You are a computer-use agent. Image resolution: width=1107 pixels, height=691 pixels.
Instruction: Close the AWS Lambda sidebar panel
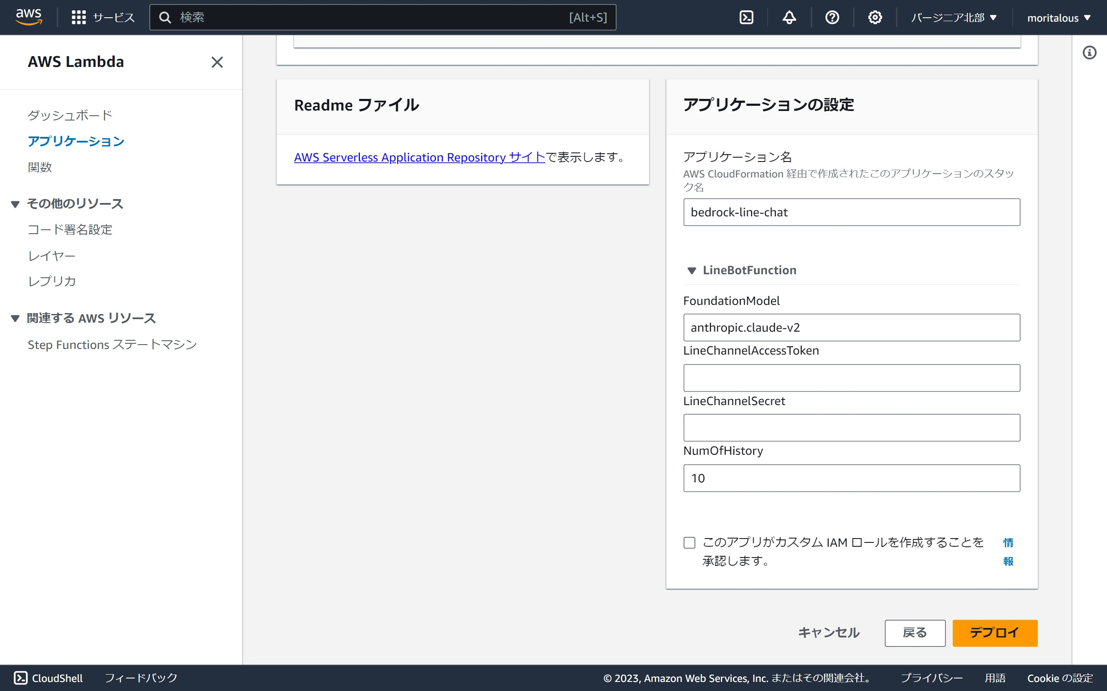(217, 62)
